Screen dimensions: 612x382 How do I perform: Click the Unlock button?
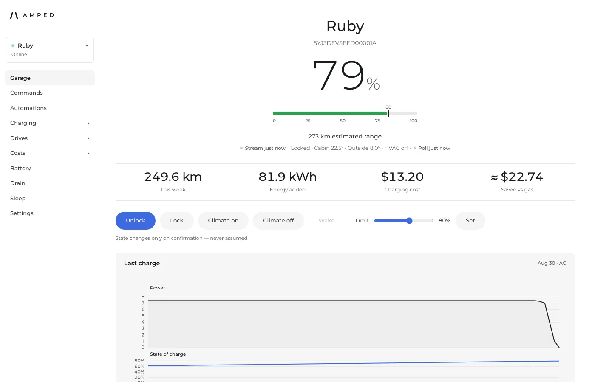136,221
